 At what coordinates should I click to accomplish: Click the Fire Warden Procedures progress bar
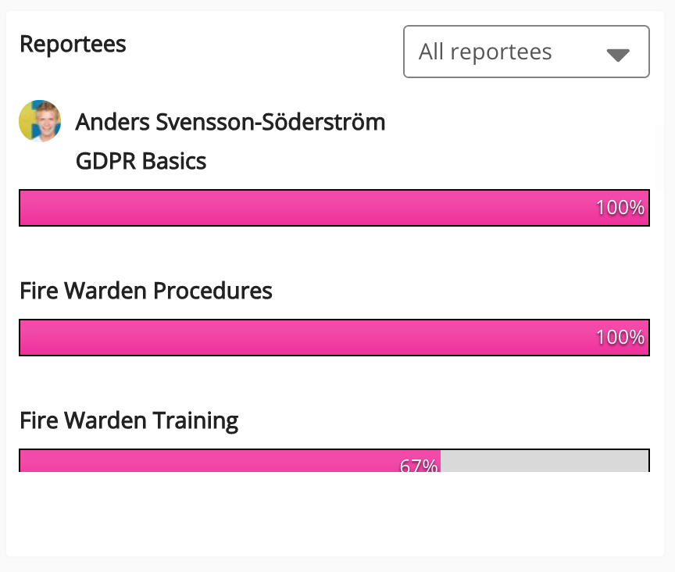pyautogui.click(x=312, y=338)
